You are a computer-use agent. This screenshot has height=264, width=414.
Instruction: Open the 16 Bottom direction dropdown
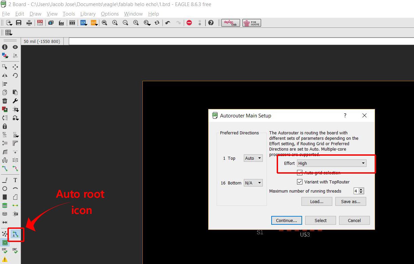(253, 183)
